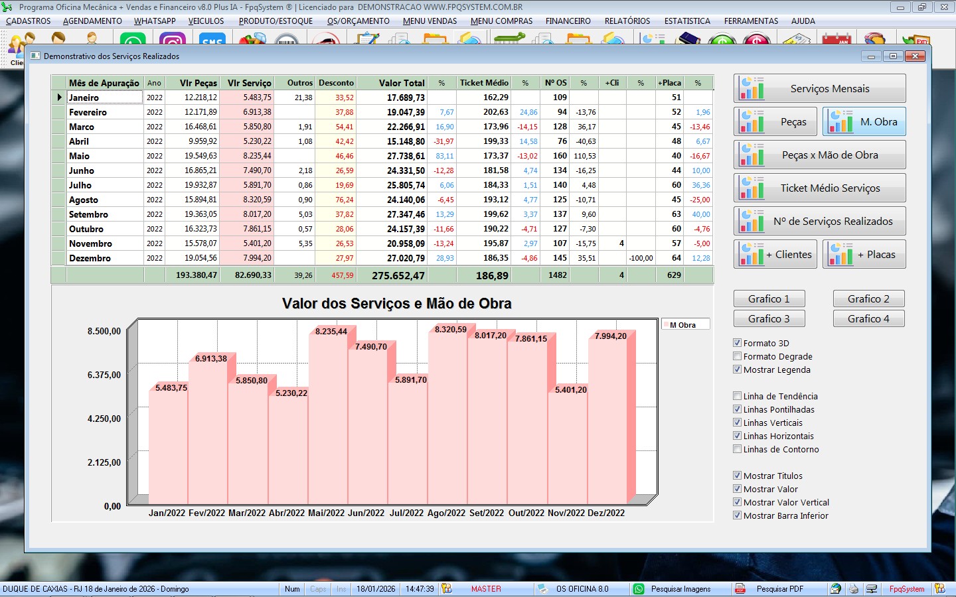Click the chart icon on Serviços Mensais
This screenshot has height=597, width=956.
point(752,89)
